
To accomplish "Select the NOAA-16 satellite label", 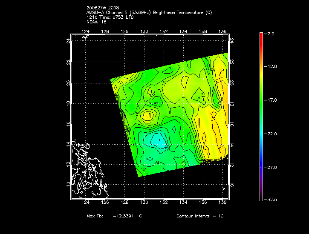I will tap(95, 21).
